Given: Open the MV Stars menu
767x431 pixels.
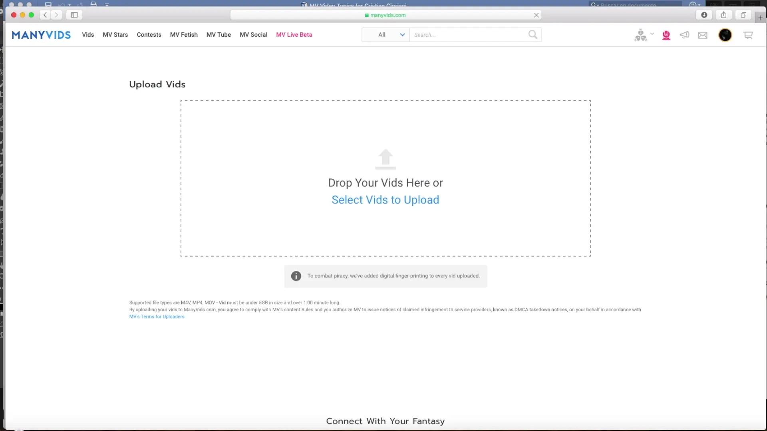Looking at the screenshot, I should click(115, 35).
